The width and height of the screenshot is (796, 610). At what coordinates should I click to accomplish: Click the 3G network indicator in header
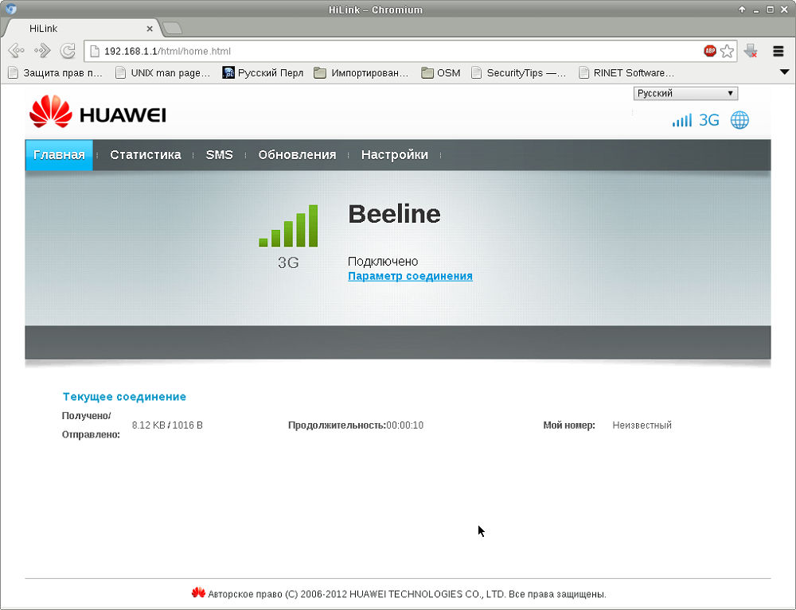[x=709, y=120]
